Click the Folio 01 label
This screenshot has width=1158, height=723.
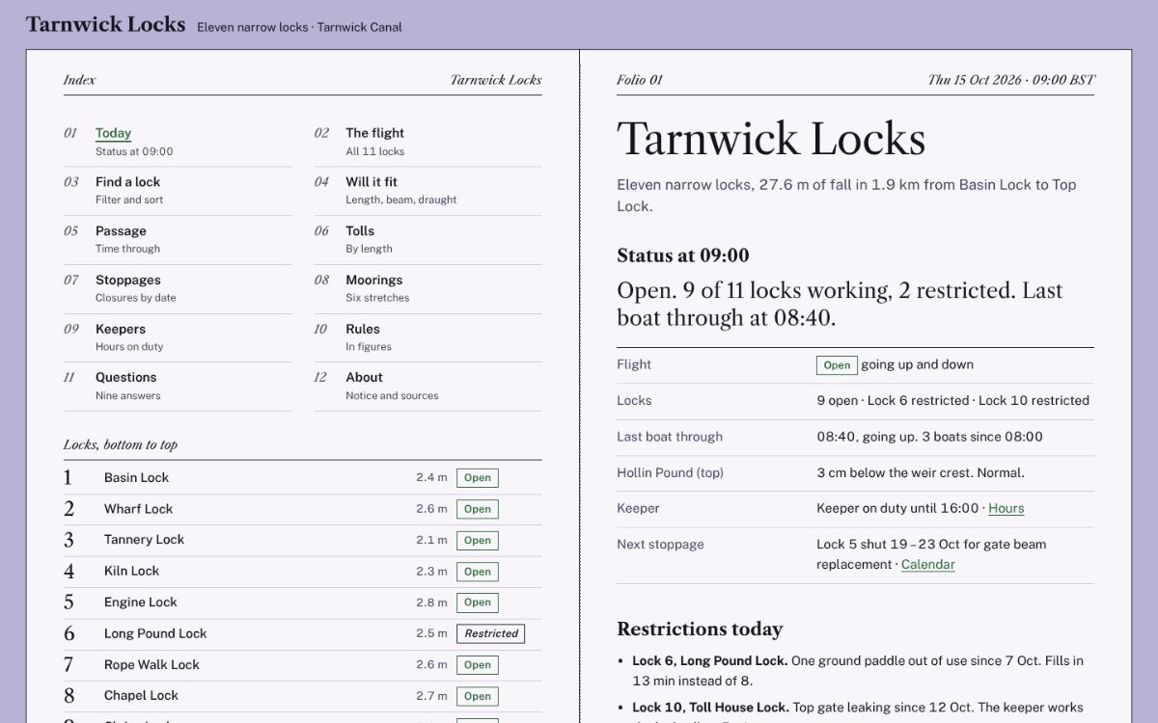click(x=640, y=80)
